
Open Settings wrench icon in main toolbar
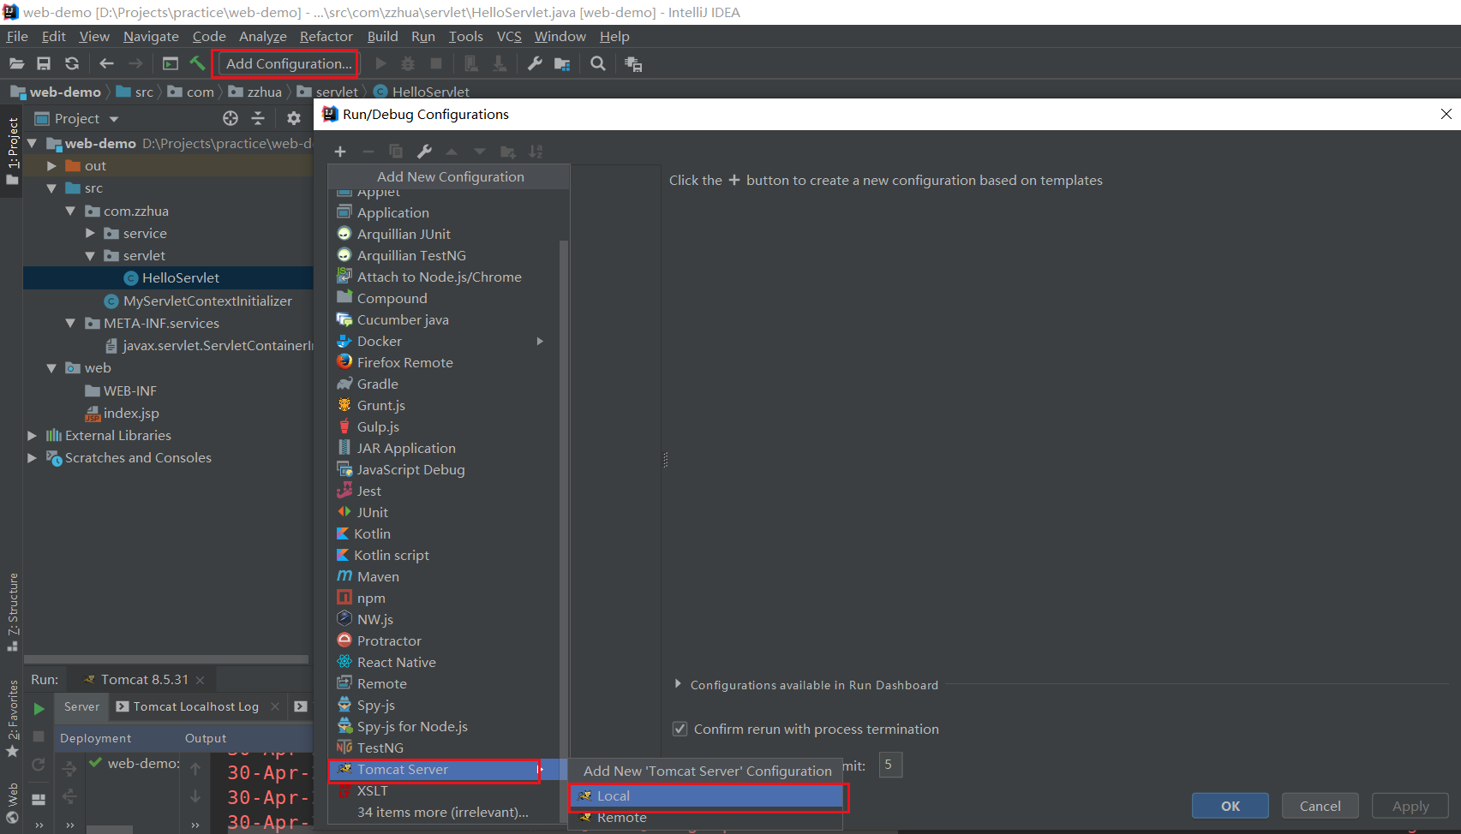click(535, 63)
